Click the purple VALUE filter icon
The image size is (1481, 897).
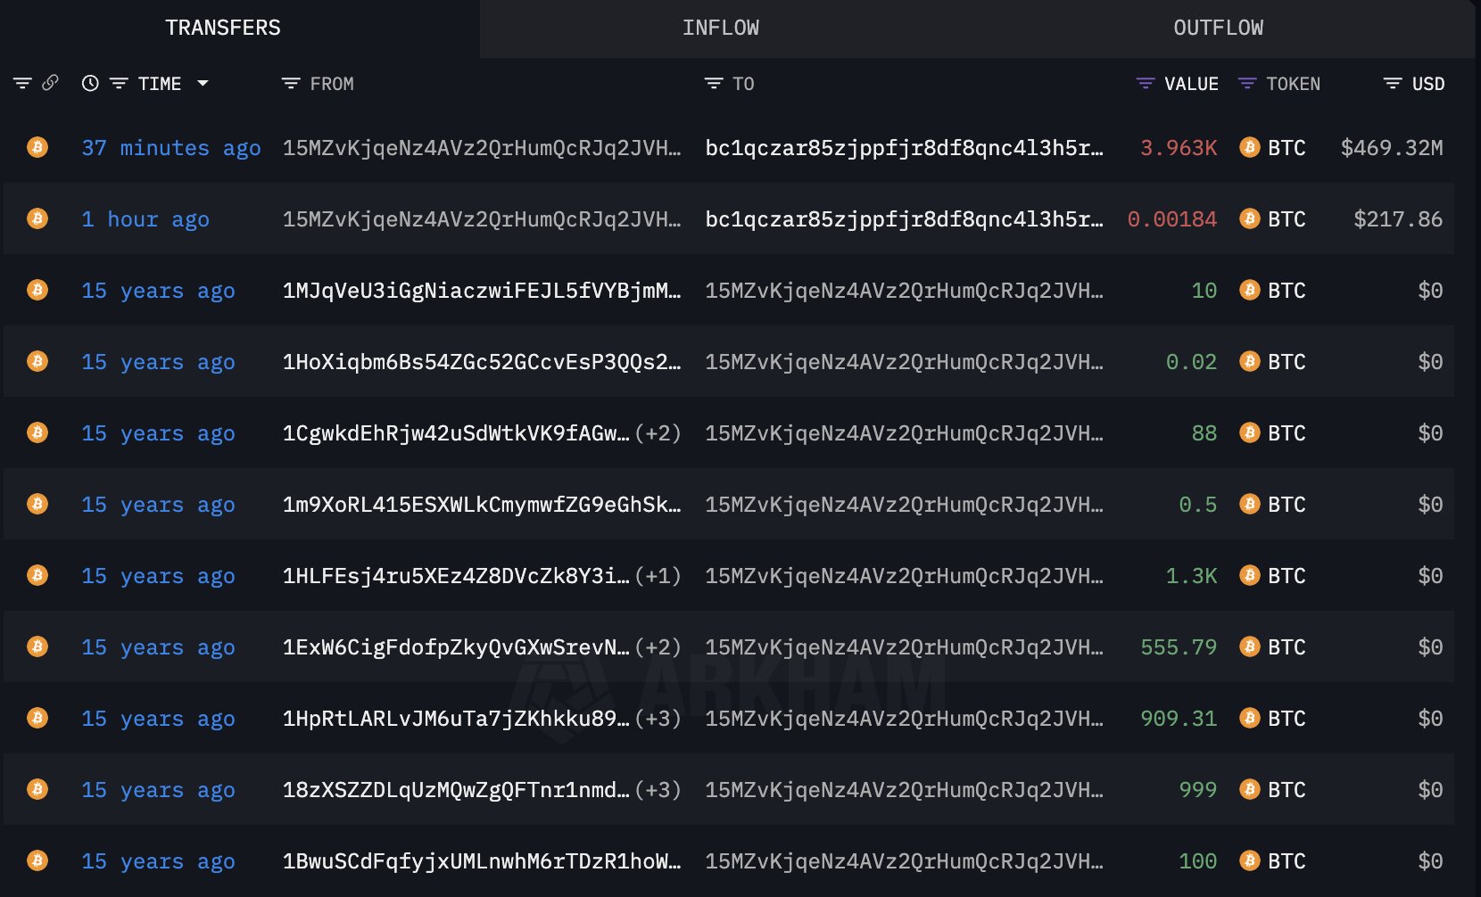click(x=1145, y=84)
